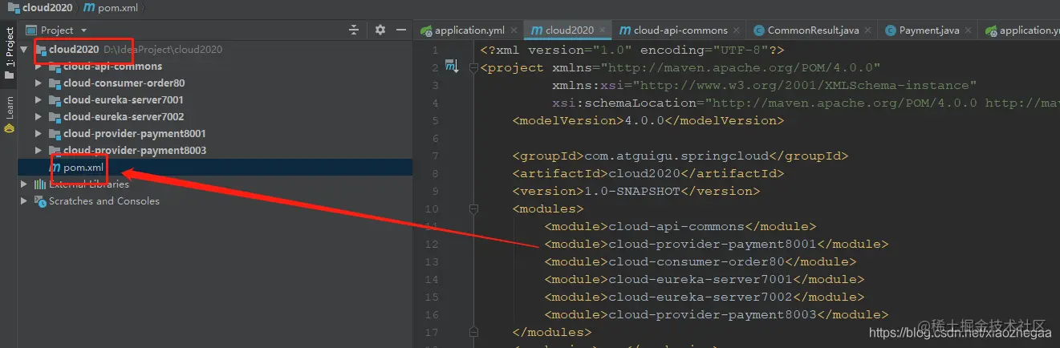Expand the cloud-eureka-server7002 module arrow

39,117
